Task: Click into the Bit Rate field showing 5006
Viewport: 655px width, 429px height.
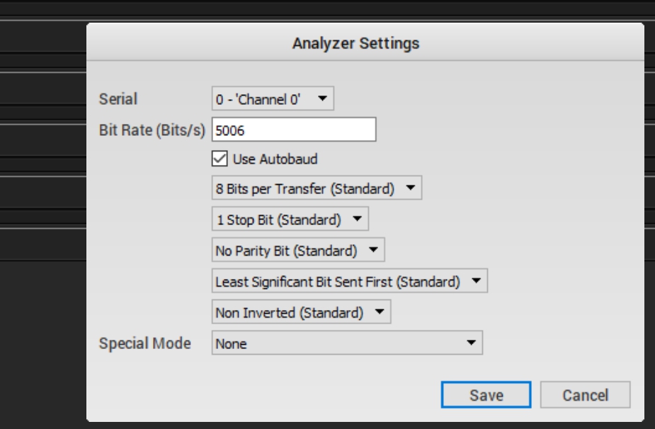Action: pos(294,130)
